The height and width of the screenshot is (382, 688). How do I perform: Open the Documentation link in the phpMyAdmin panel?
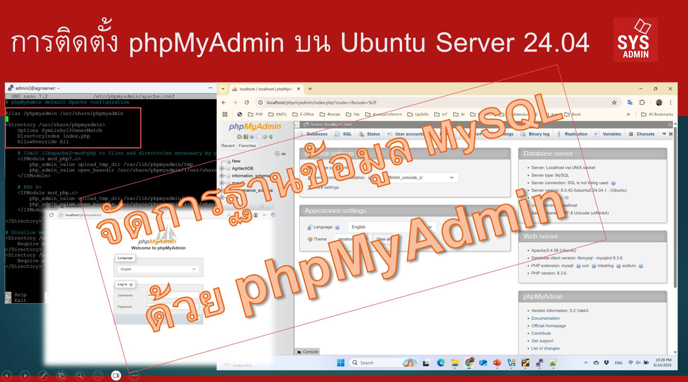pos(546,318)
